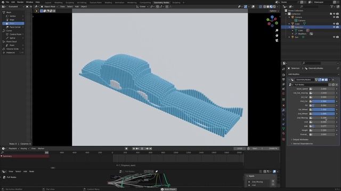The width and height of the screenshot is (341, 191).
Task: Click the zoom magnifier viewport gizmo
Action: pyautogui.click(x=277, y=30)
